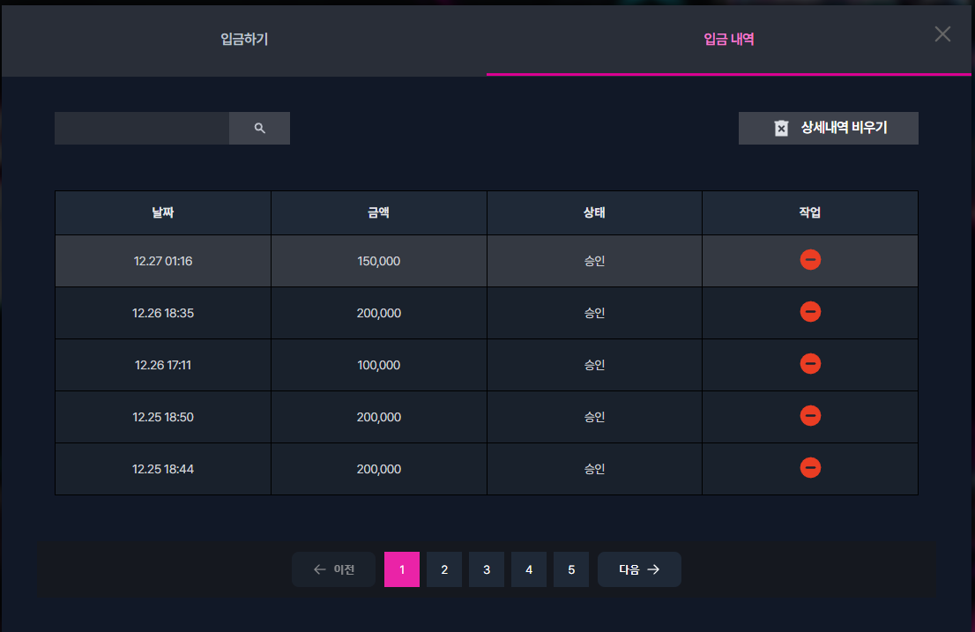
Task: Go to page 2
Action: click(x=444, y=569)
